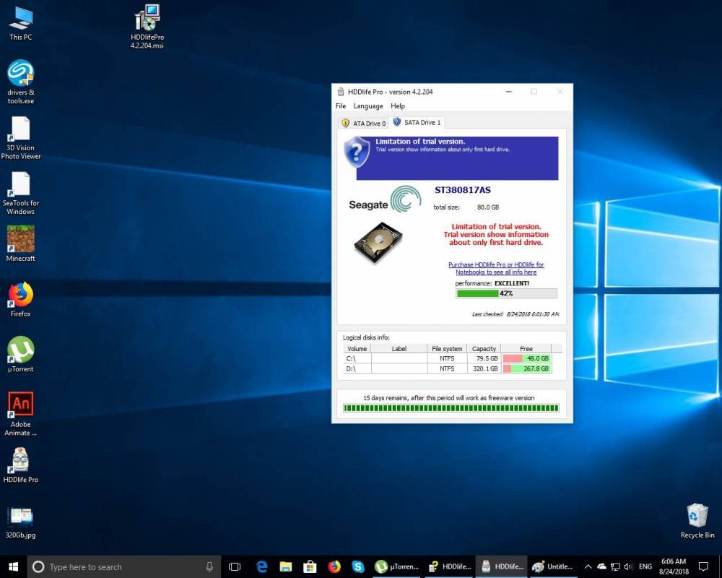
Task: Launch Microsoft Edge from the taskbar
Action: (262, 566)
